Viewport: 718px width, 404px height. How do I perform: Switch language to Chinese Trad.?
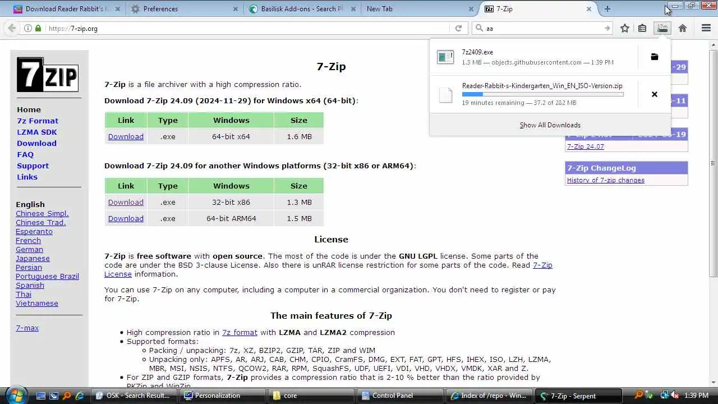click(41, 222)
